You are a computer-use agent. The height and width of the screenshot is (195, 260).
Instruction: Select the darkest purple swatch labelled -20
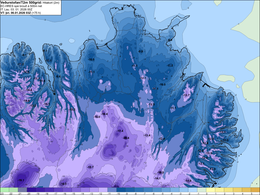[31, 190]
